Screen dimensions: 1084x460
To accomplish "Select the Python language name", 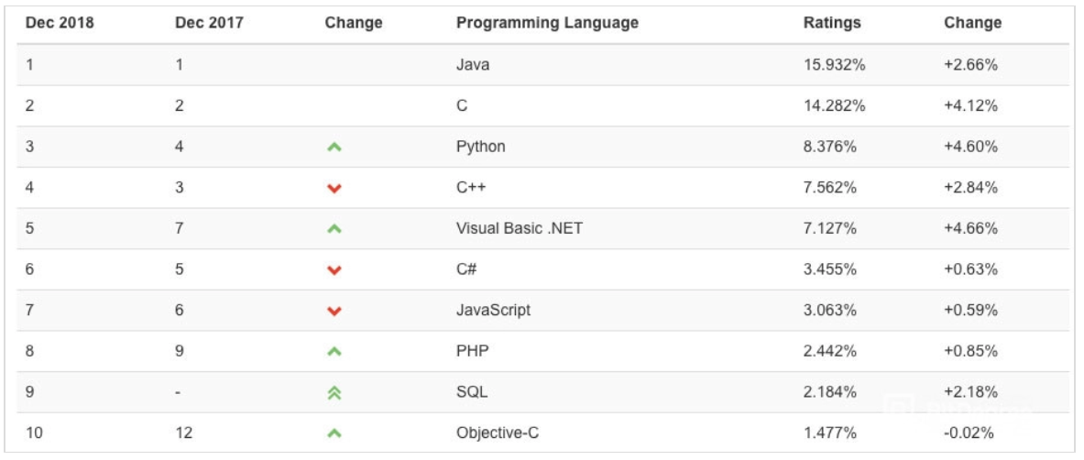I will click(x=480, y=147).
